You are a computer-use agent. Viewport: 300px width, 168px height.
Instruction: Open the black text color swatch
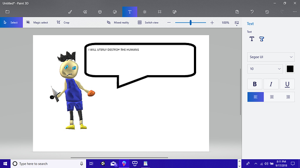click(290, 69)
